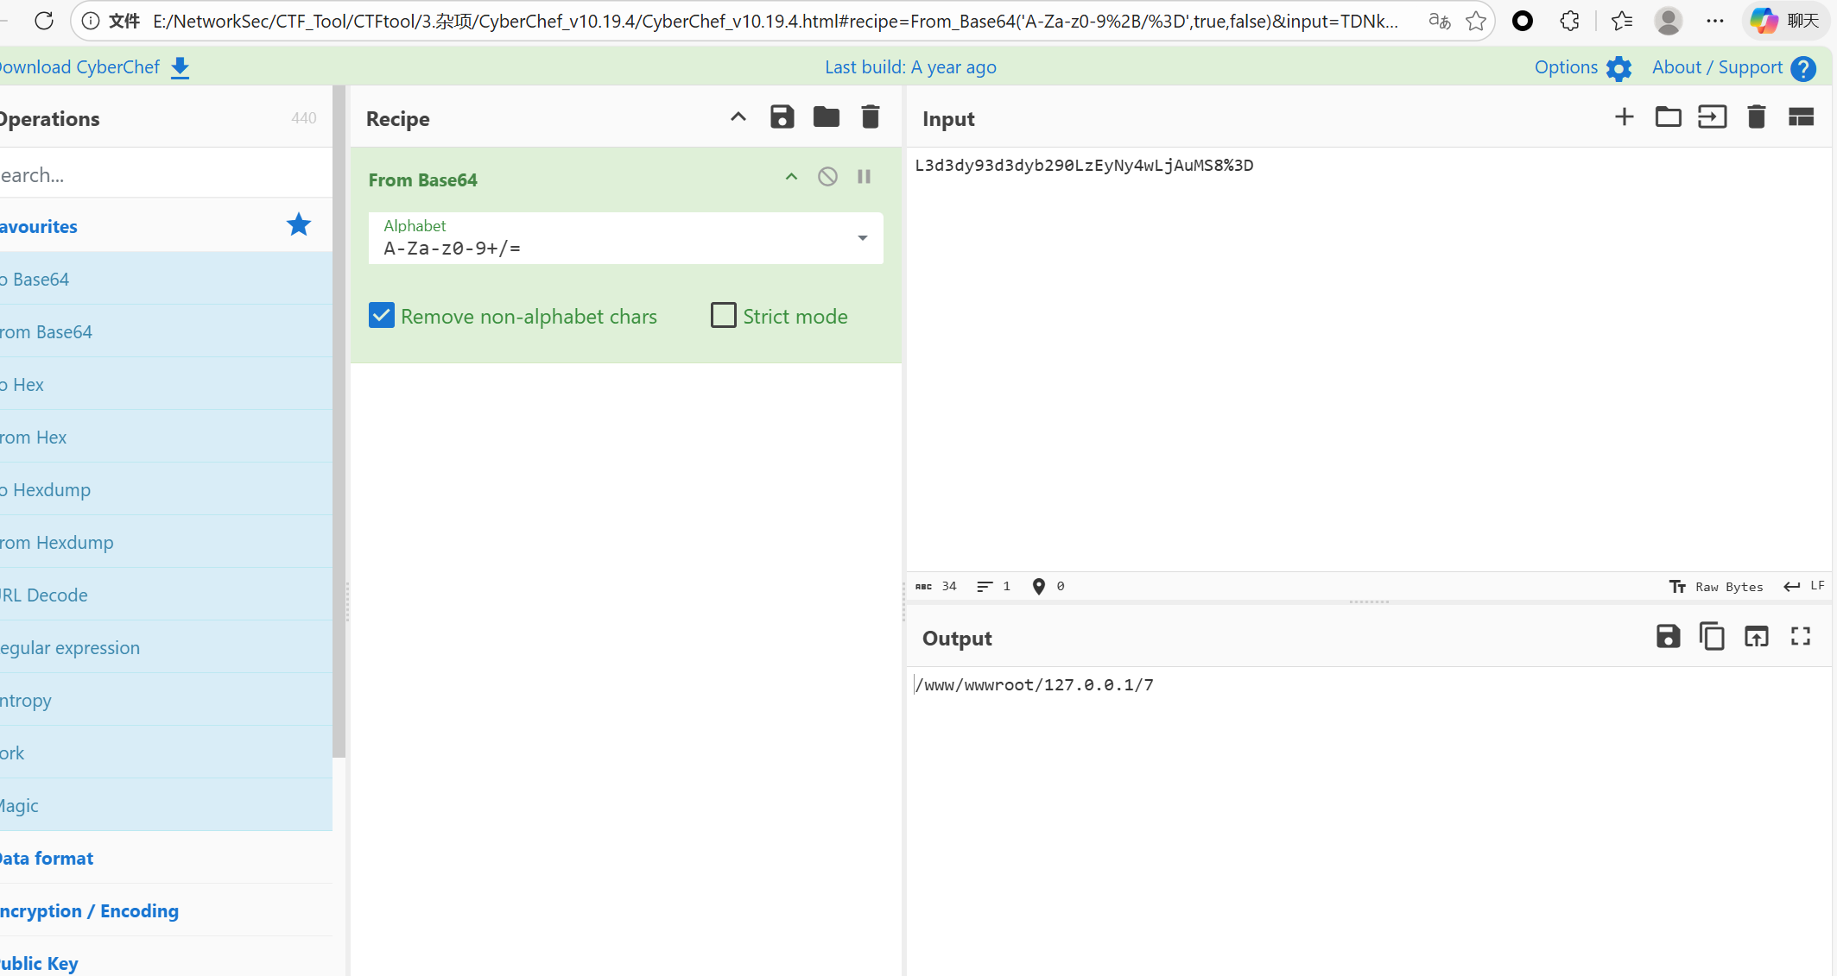1837x976 pixels.
Task: Open the Alphabet dropdown
Action: tap(862, 238)
